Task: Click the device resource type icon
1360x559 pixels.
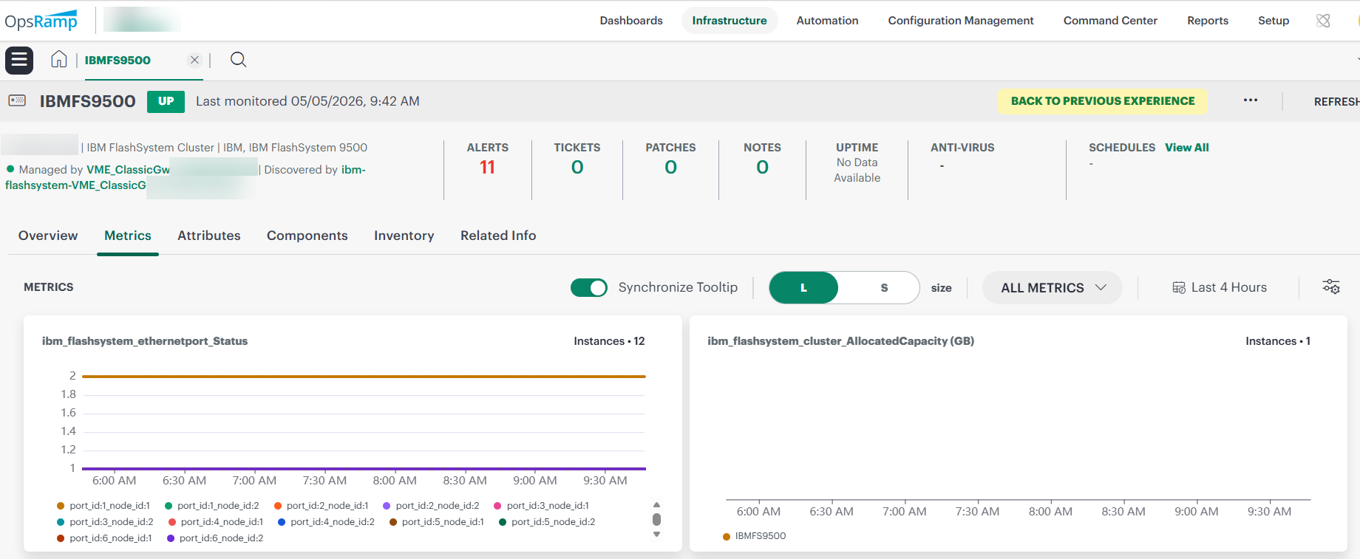Action: [x=17, y=100]
